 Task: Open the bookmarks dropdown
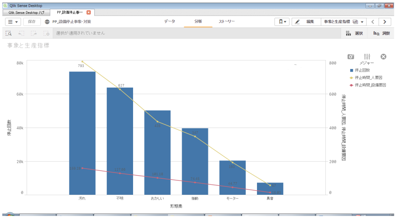point(282,22)
